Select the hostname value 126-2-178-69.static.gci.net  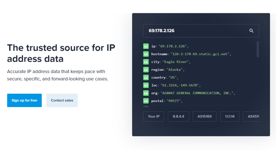coord(200,54)
